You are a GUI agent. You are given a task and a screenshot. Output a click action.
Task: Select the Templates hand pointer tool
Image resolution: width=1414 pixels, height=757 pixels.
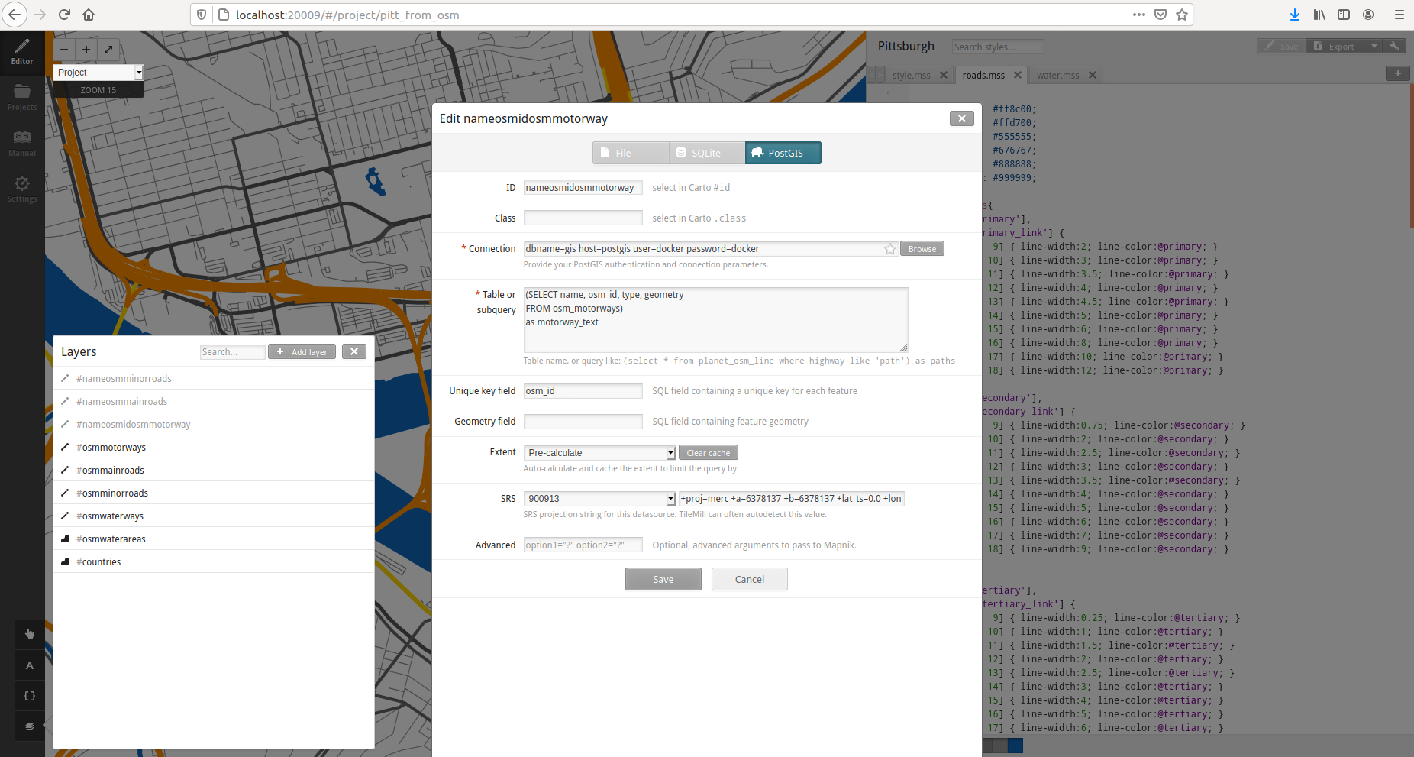[x=30, y=634]
